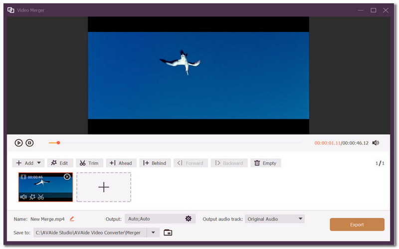Click the Export button
The height and width of the screenshot is (249, 399).
pyautogui.click(x=357, y=225)
